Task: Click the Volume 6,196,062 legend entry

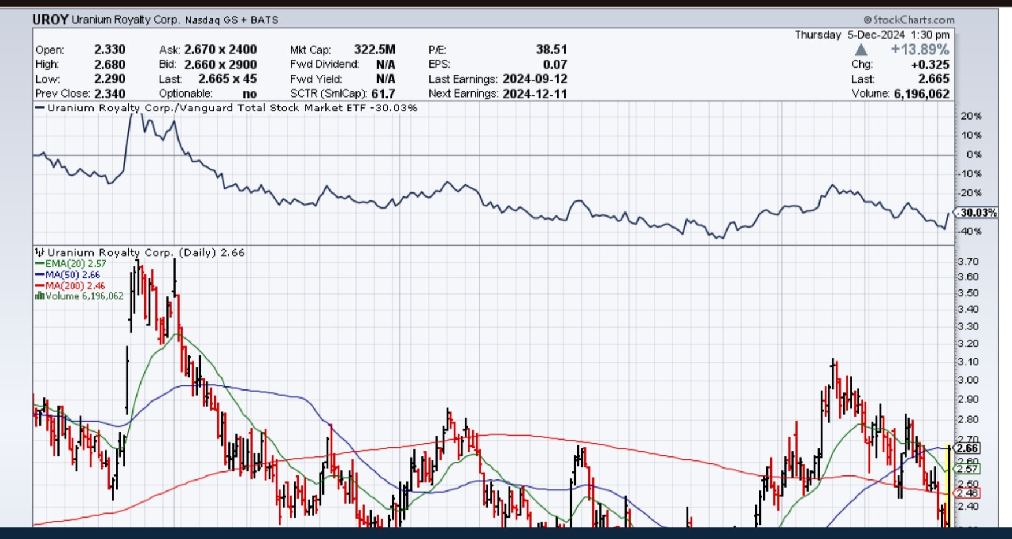Action: pos(79,296)
